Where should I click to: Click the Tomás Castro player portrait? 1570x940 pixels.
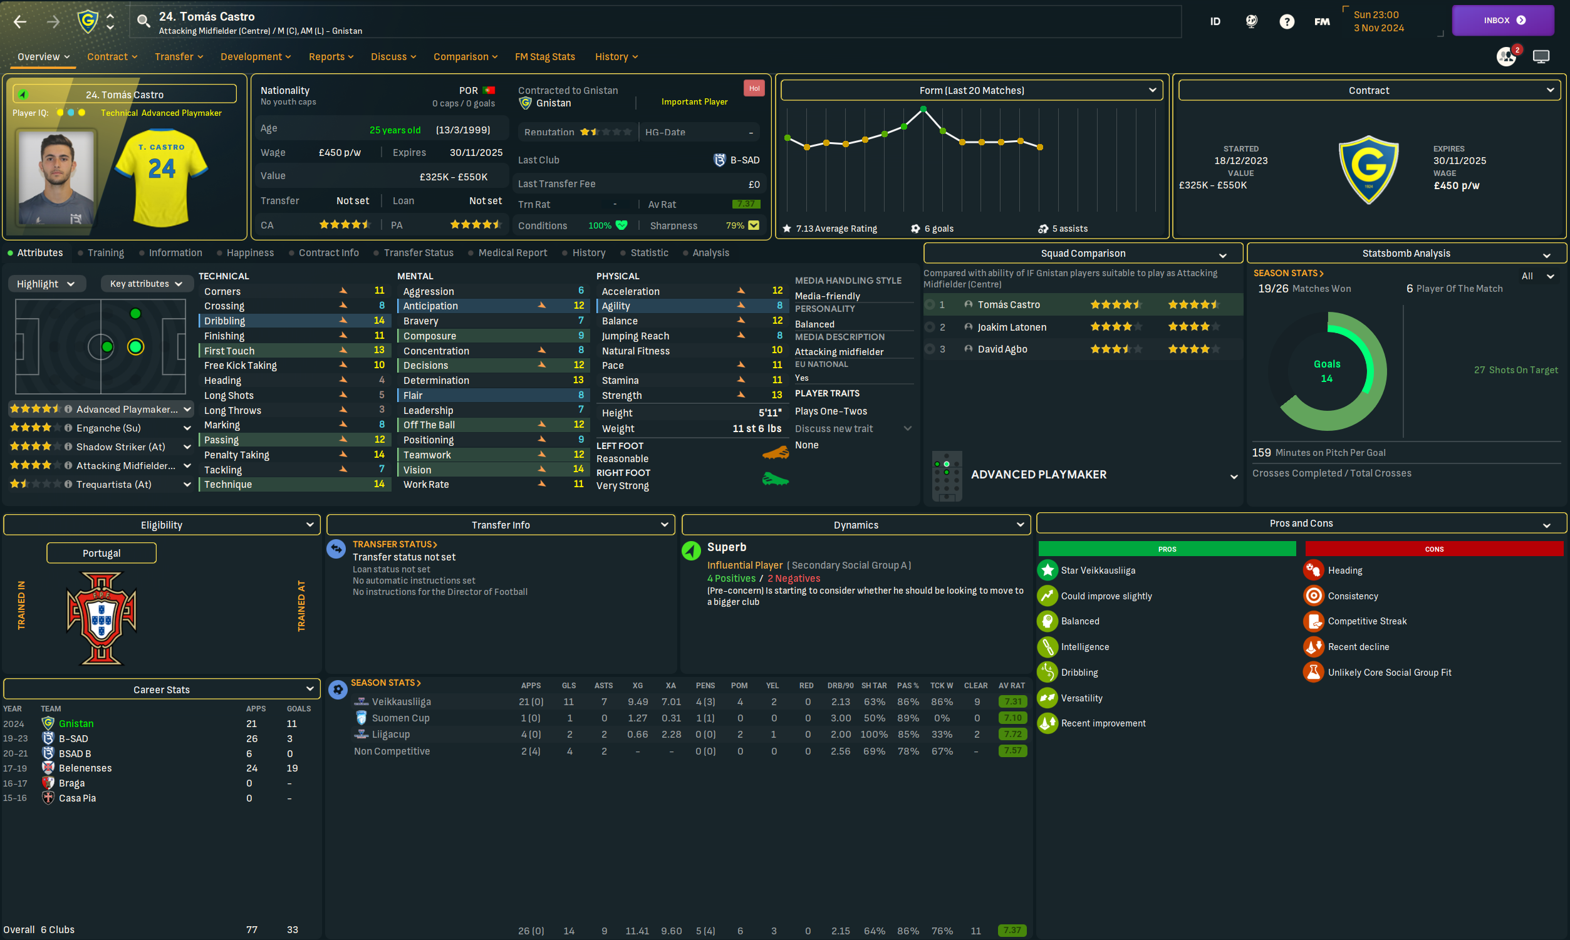56,177
